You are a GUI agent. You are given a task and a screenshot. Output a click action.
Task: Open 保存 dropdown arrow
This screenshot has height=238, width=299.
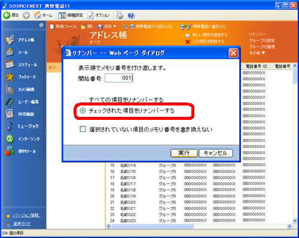(115, 26)
